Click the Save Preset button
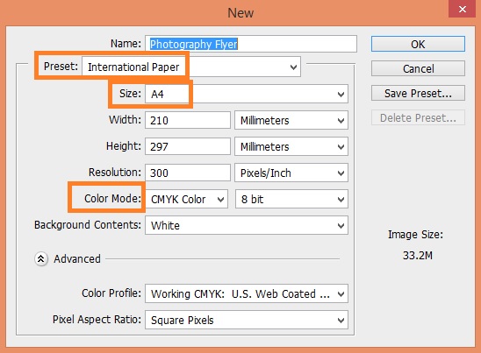Screen dimensions: 481x353 [418, 93]
